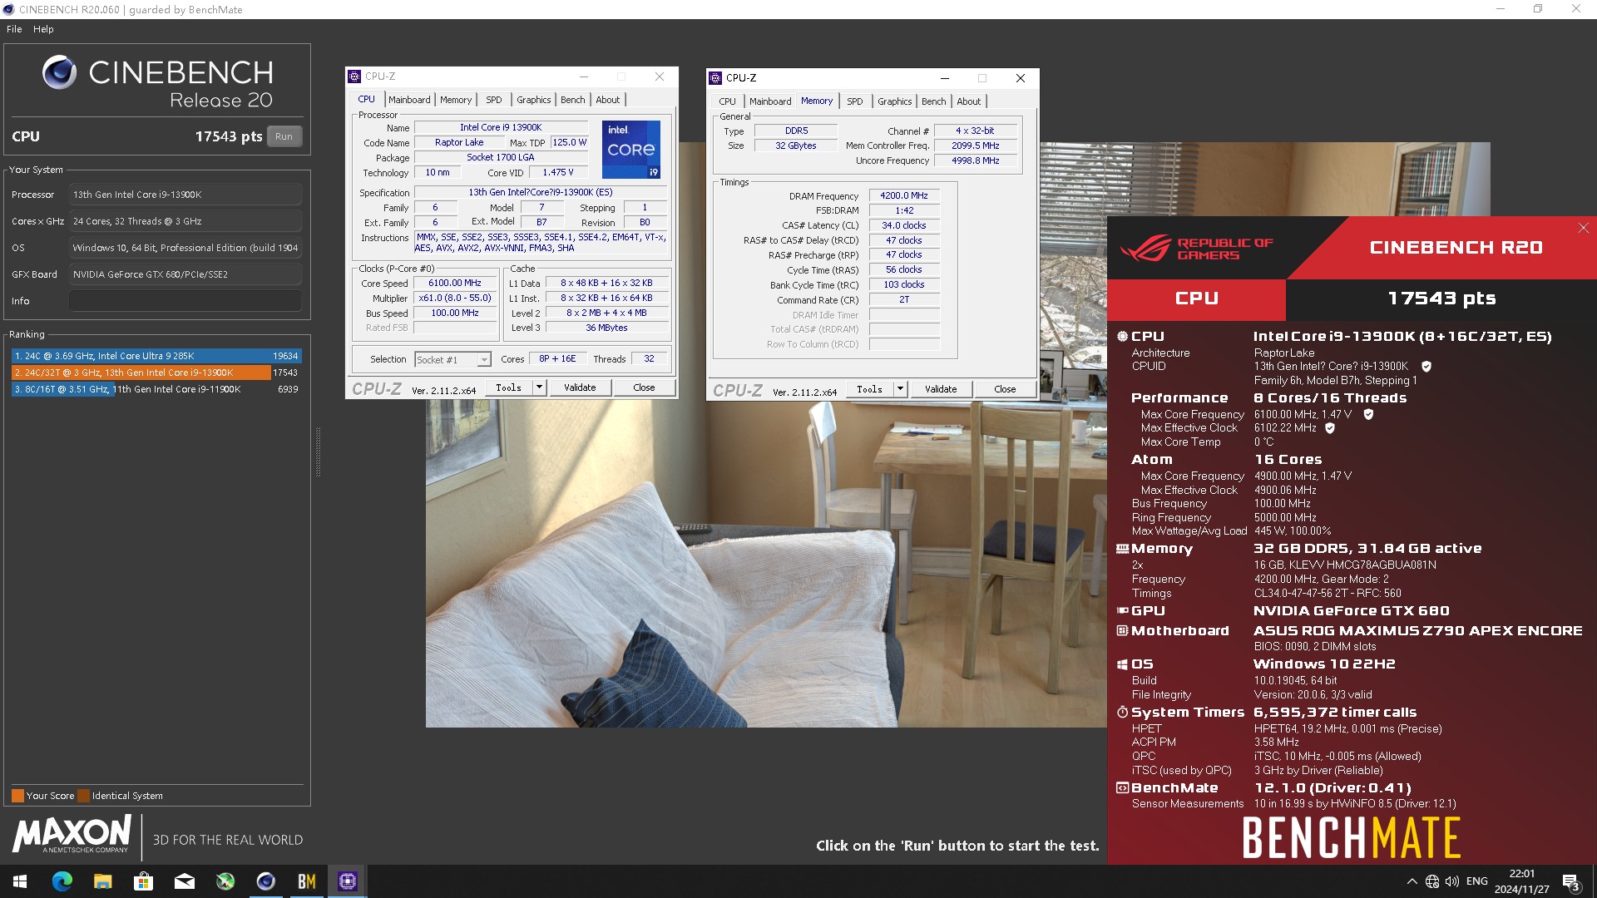1597x898 pixels.
Task: Click the GPU section icon in BenchMate panel
Action: 1122,611
